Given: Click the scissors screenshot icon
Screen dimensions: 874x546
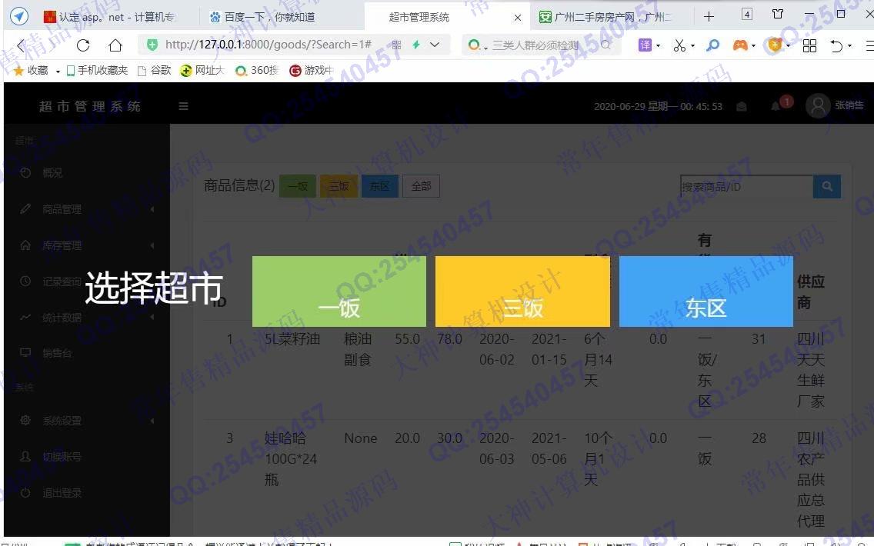Looking at the screenshot, I should (x=679, y=45).
